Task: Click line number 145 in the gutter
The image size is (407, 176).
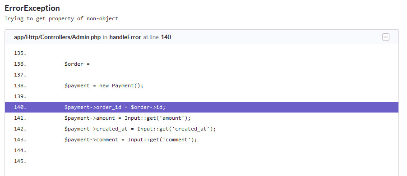Action: tap(20, 161)
